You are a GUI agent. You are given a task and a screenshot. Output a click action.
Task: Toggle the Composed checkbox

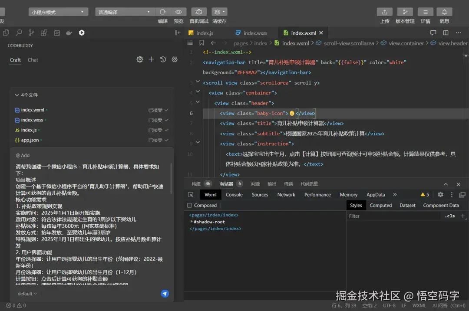point(189,206)
